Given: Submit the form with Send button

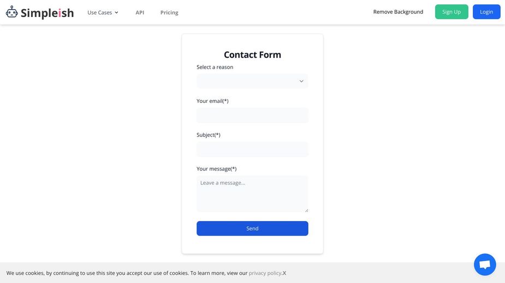Looking at the screenshot, I should click(252, 229).
